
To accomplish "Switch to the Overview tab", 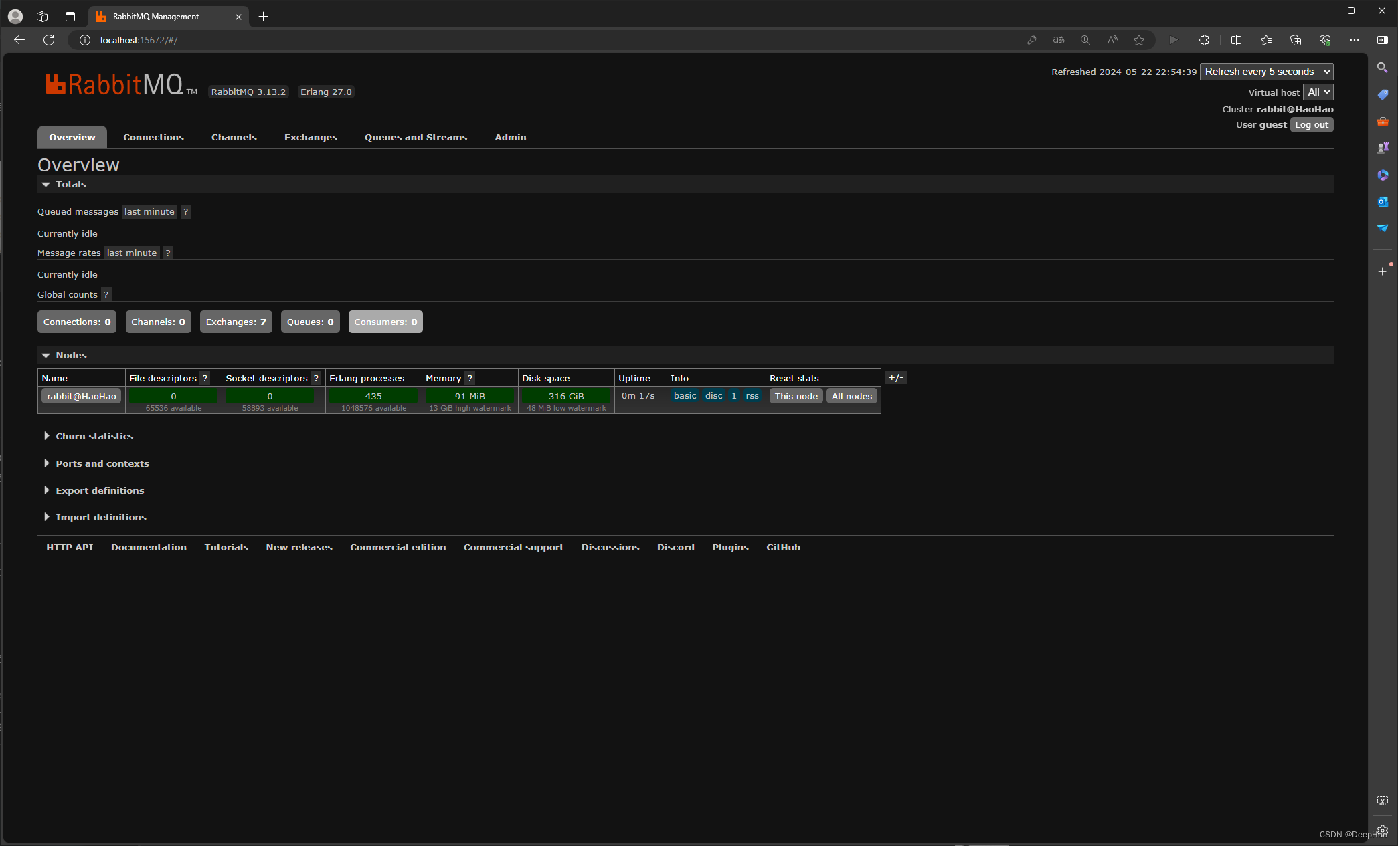I will click(72, 137).
